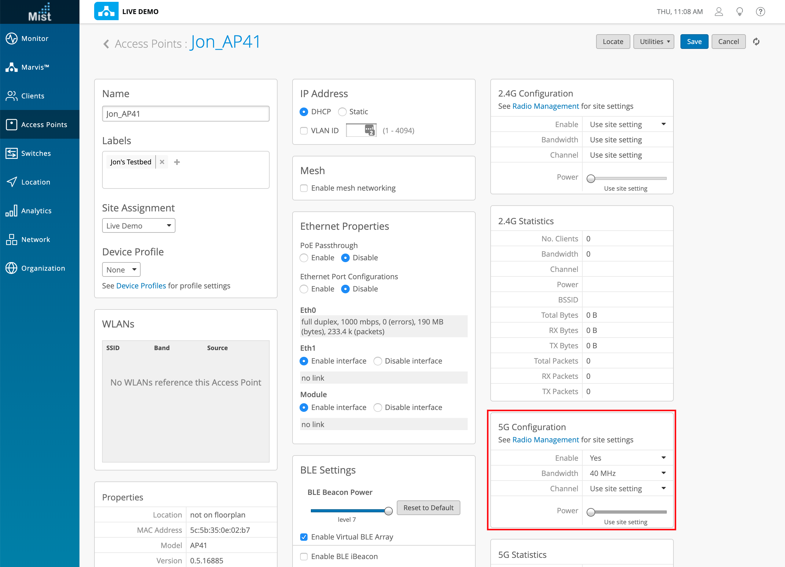The height and width of the screenshot is (567, 785).
Task: Add a new label with plus icon
Action: 177,162
